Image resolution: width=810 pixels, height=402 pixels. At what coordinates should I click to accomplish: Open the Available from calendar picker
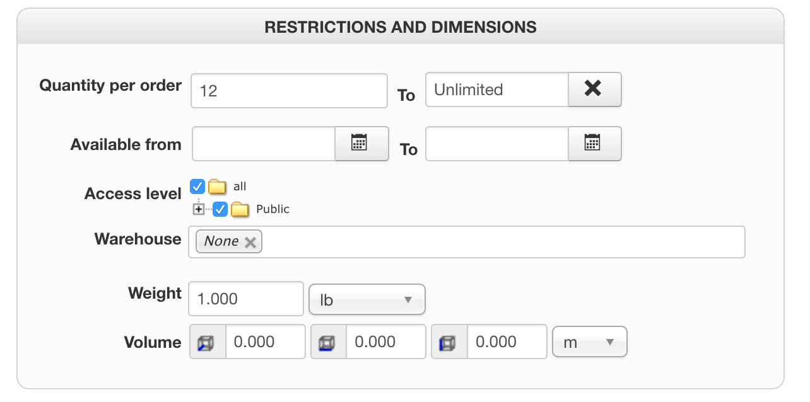tap(361, 144)
